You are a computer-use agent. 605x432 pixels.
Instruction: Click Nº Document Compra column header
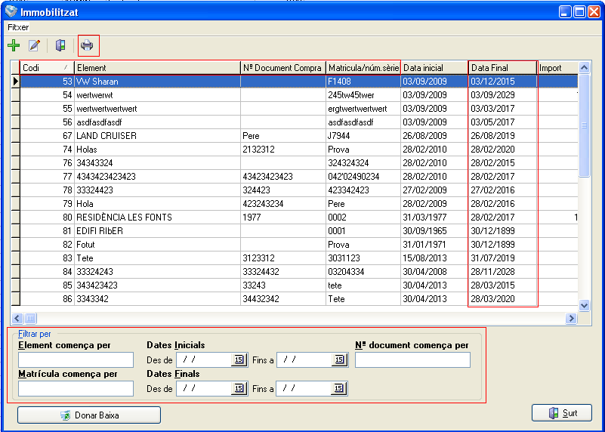click(283, 68)
